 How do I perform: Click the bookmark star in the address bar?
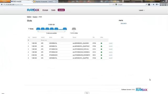point(110,4)
